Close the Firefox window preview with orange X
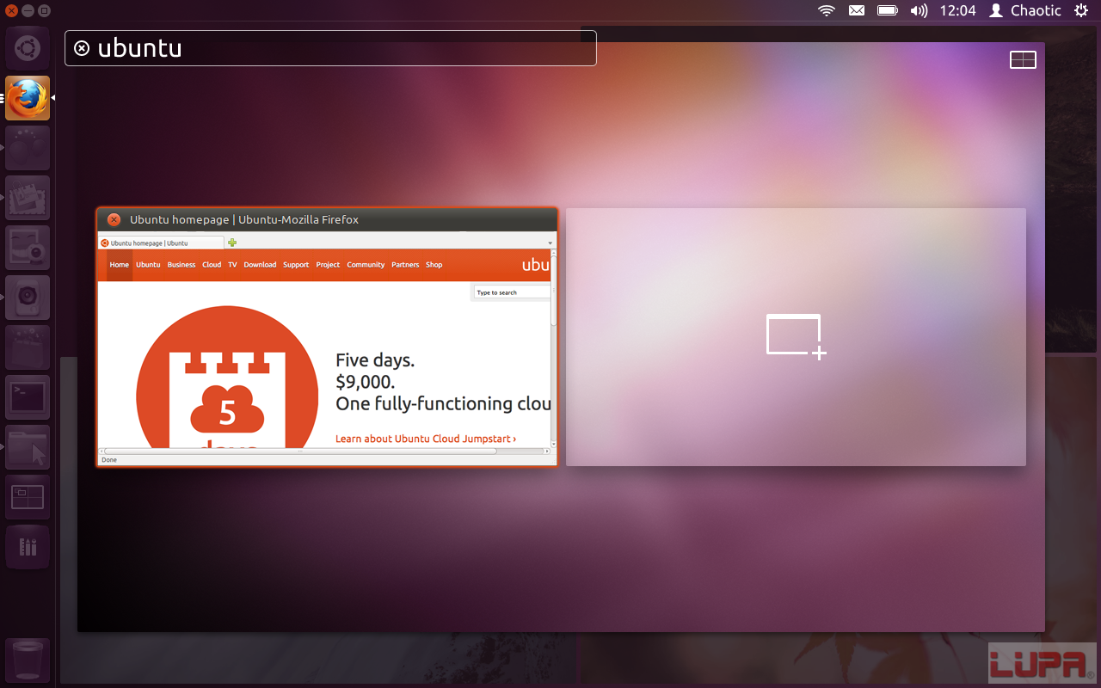1101x688 pixels. pyautogui.click(x=114, y=219)
